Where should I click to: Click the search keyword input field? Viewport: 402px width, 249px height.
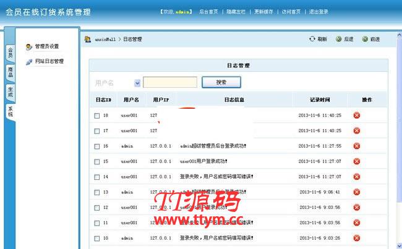coord(170,82)
